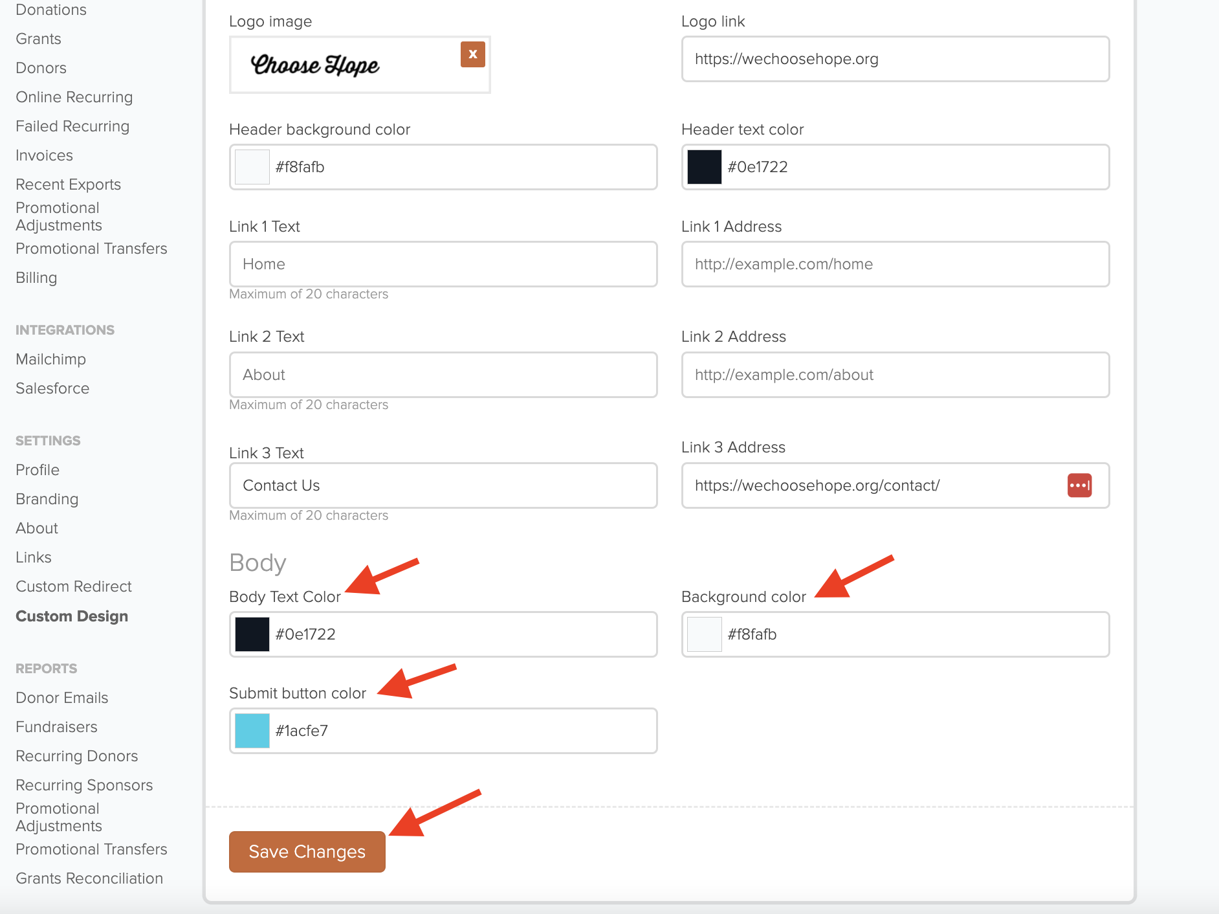Open Grants in the sidebar
The height and width of the screenshot is (914, 1219).
click(38, 39)
